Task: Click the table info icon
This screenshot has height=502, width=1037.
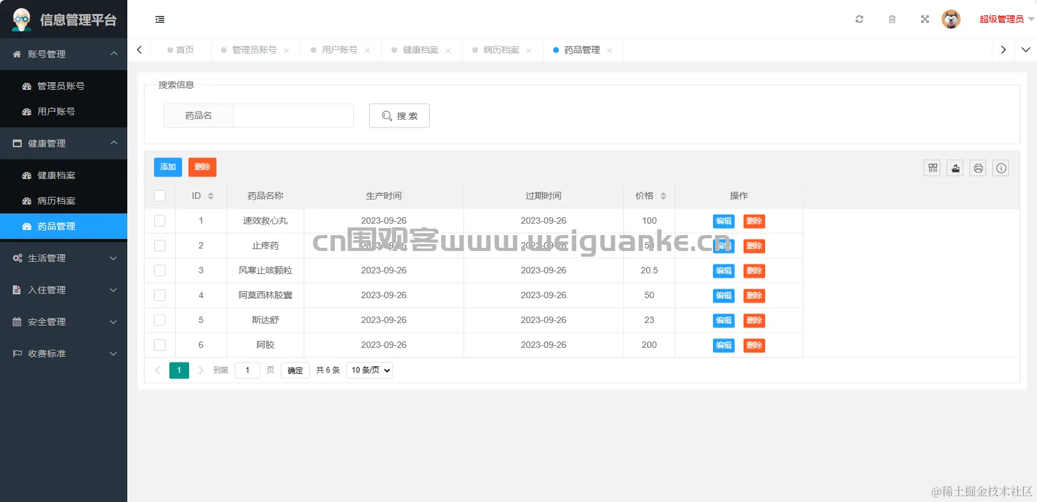Action: click(1001, 168)
